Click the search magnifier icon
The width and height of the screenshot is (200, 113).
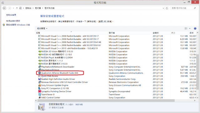[x=195, y=8]
